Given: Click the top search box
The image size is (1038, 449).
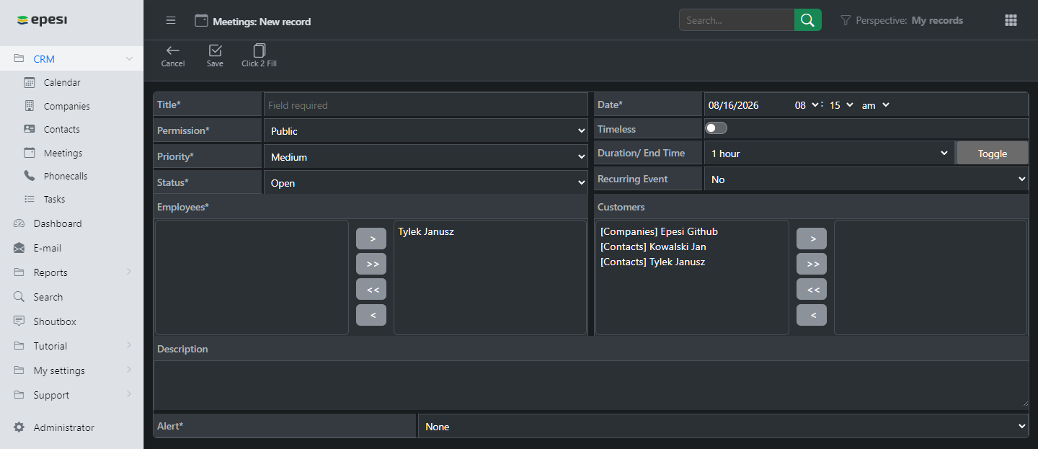Looking at the screenshot, I should tap(737, 20).
